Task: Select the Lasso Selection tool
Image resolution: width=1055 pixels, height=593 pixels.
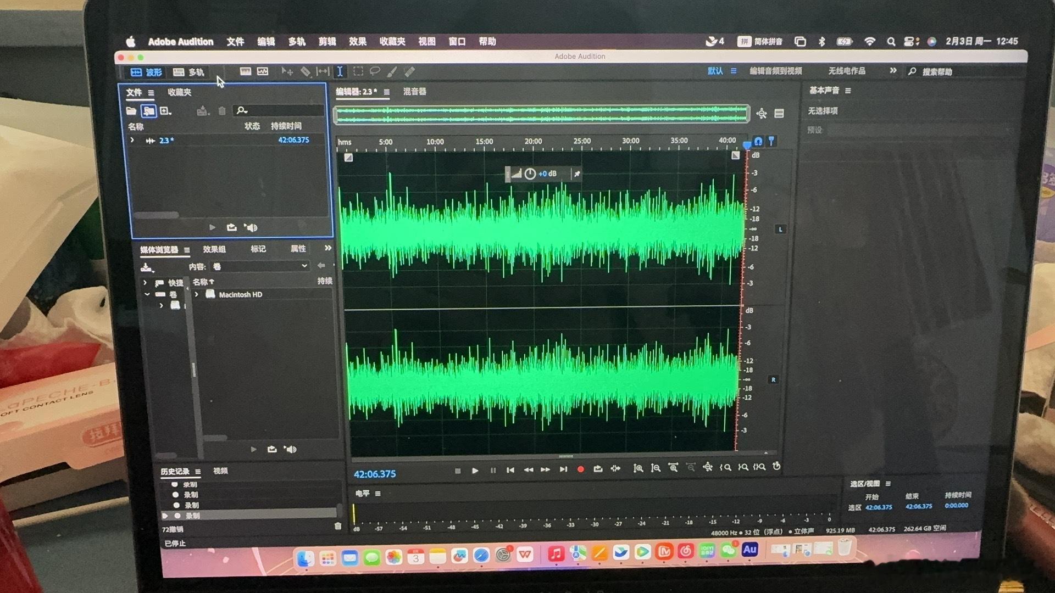Action: coord(375,71)
